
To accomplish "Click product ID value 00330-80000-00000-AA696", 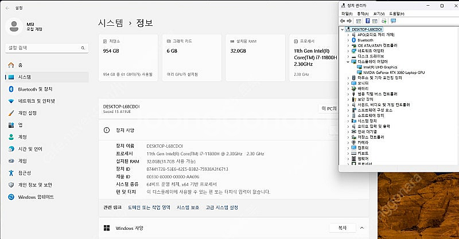I will (173, 177).
